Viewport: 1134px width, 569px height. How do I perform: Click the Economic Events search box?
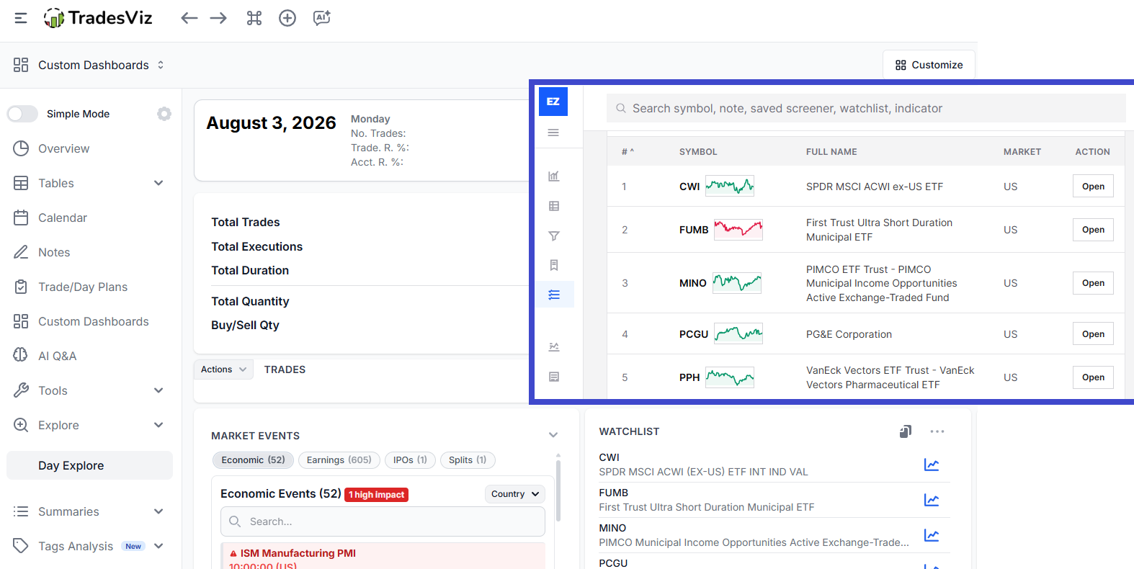coord(383,521)
